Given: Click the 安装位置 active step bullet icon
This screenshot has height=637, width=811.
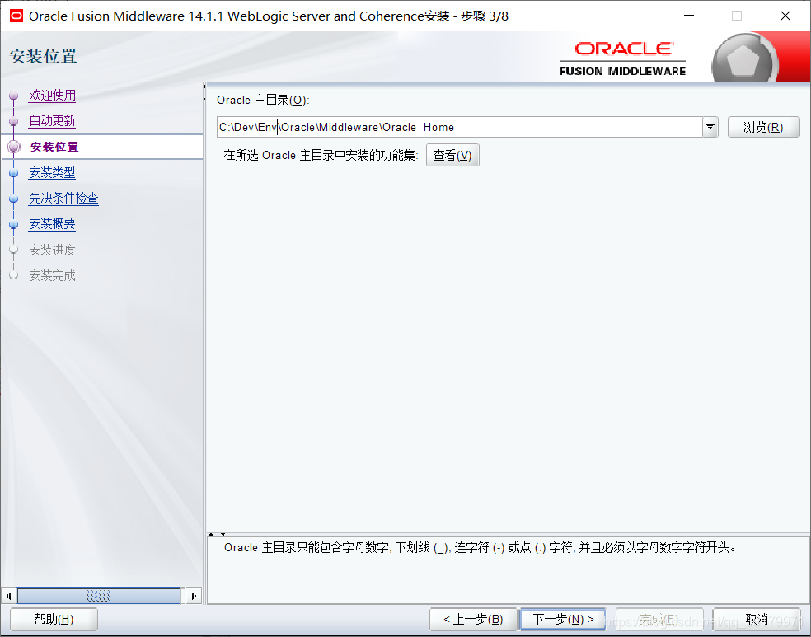Looking at the screenshot, I should 14,147.
